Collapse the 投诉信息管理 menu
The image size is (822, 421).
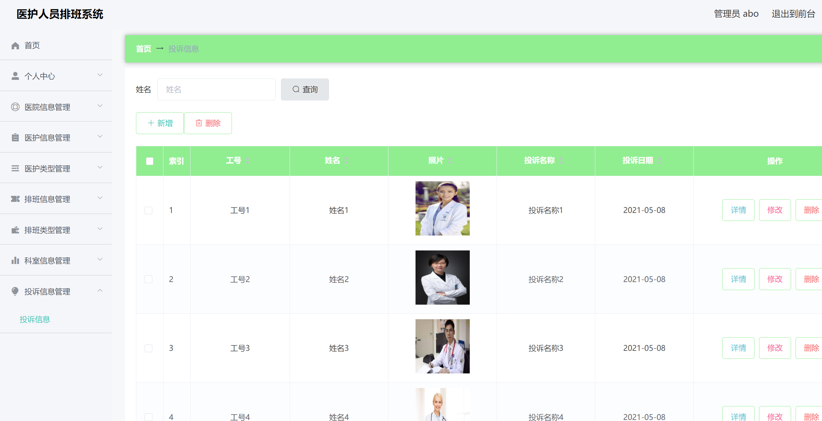point(100,290)
